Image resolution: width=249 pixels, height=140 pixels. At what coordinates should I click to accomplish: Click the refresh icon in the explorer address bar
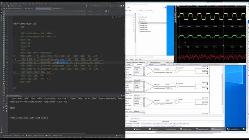(x=141, y=10)
